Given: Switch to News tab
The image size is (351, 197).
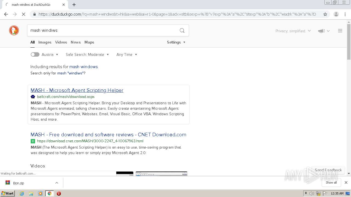Looking at the screenshot, I should pos(76,42).
